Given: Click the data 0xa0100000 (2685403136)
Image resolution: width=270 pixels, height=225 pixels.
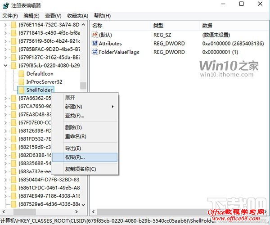Looking at the screenshot, I should click(x=233, y=43).
